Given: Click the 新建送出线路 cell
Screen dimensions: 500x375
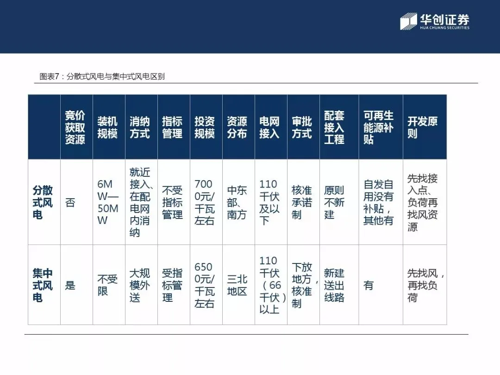Looking at the screenshot, I should coord(339,285).
